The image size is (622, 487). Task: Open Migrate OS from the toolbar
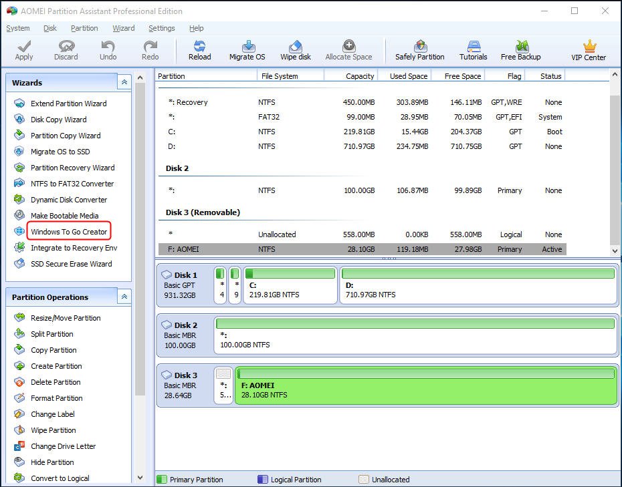[x=247, y=50]
